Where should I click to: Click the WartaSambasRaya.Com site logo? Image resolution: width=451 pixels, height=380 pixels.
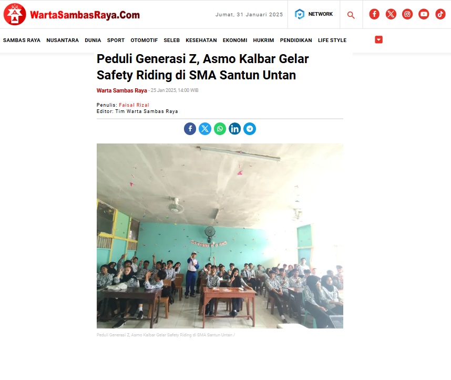point(71,14)
